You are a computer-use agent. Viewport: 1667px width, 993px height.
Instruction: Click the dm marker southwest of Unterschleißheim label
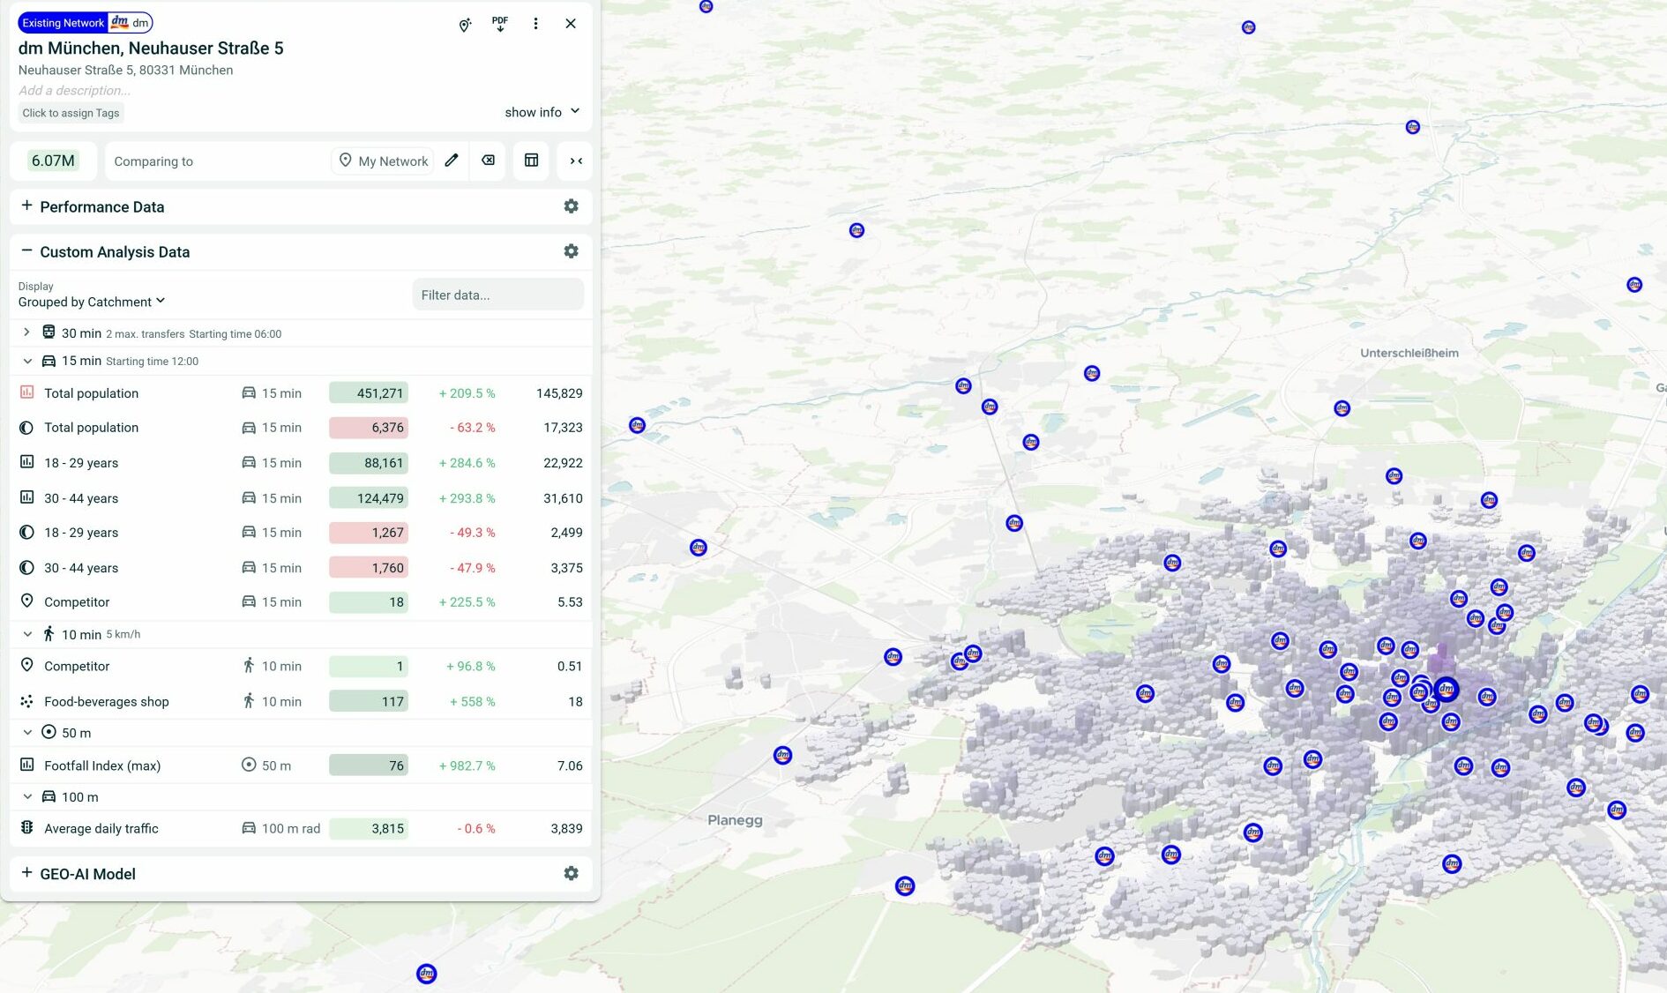(1342, 408)
